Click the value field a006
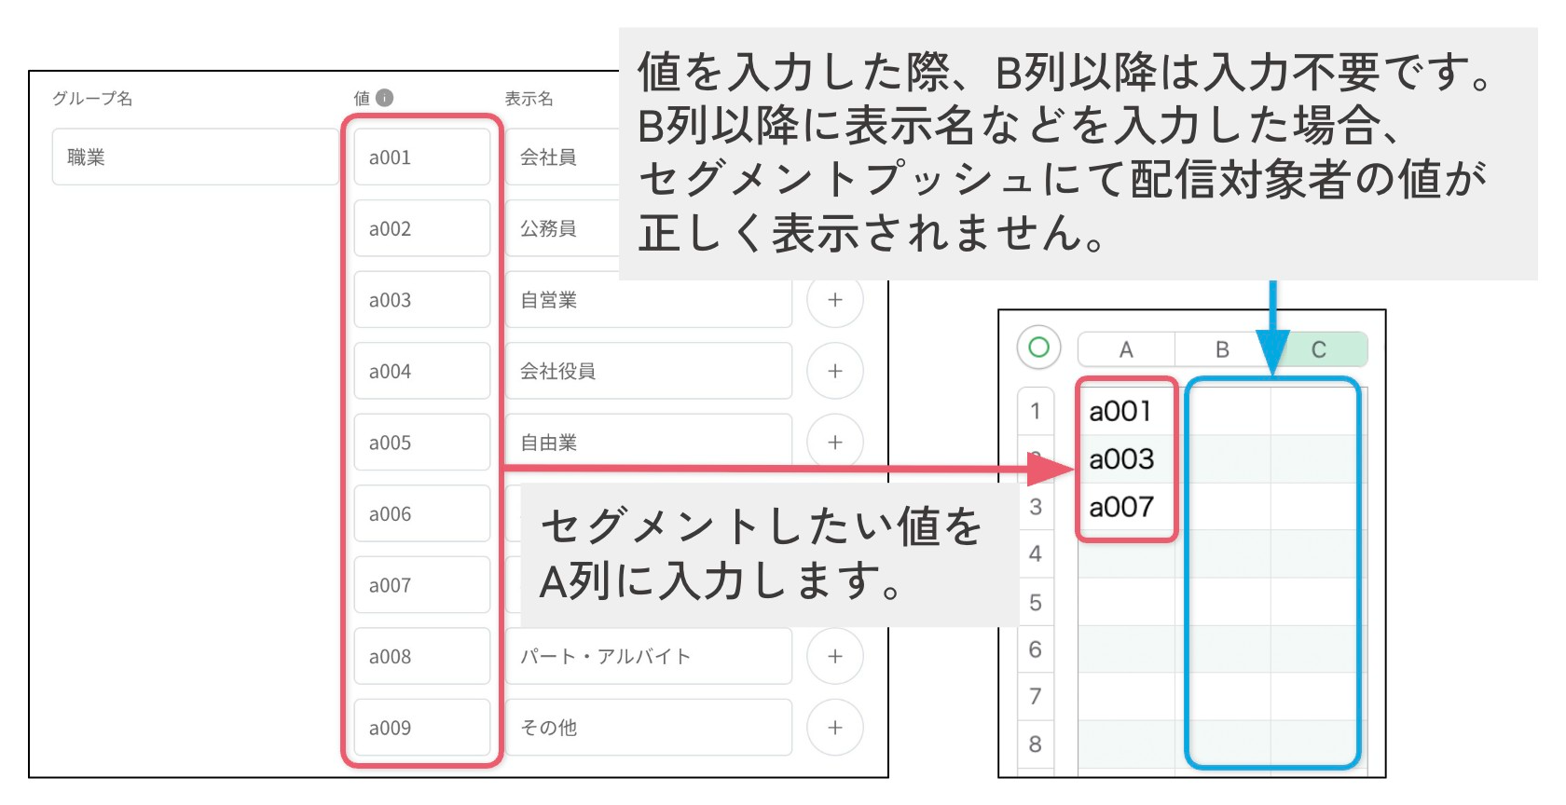 [x=422, y=513]
